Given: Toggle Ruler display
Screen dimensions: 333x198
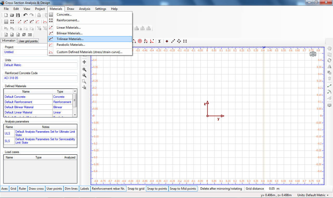Looking at the screenshot, I should [x=22, y=189].
